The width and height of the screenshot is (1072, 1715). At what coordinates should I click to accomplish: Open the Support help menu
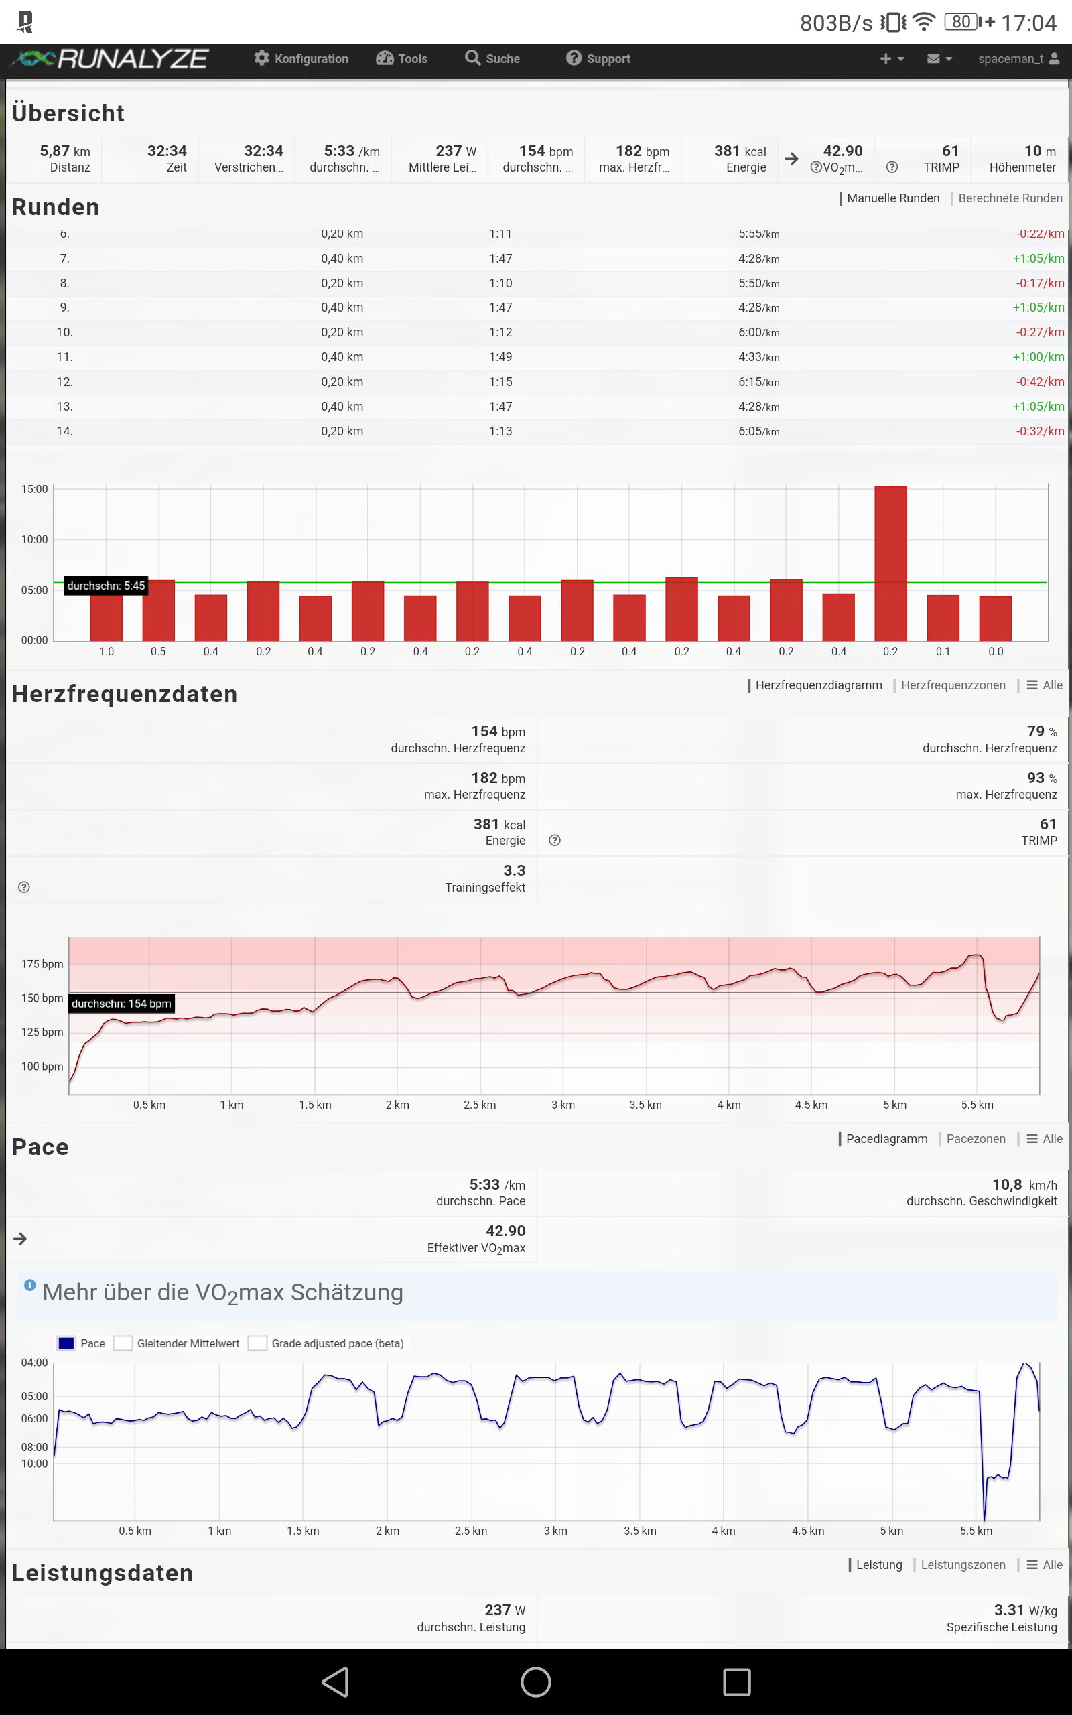point(598,59)
